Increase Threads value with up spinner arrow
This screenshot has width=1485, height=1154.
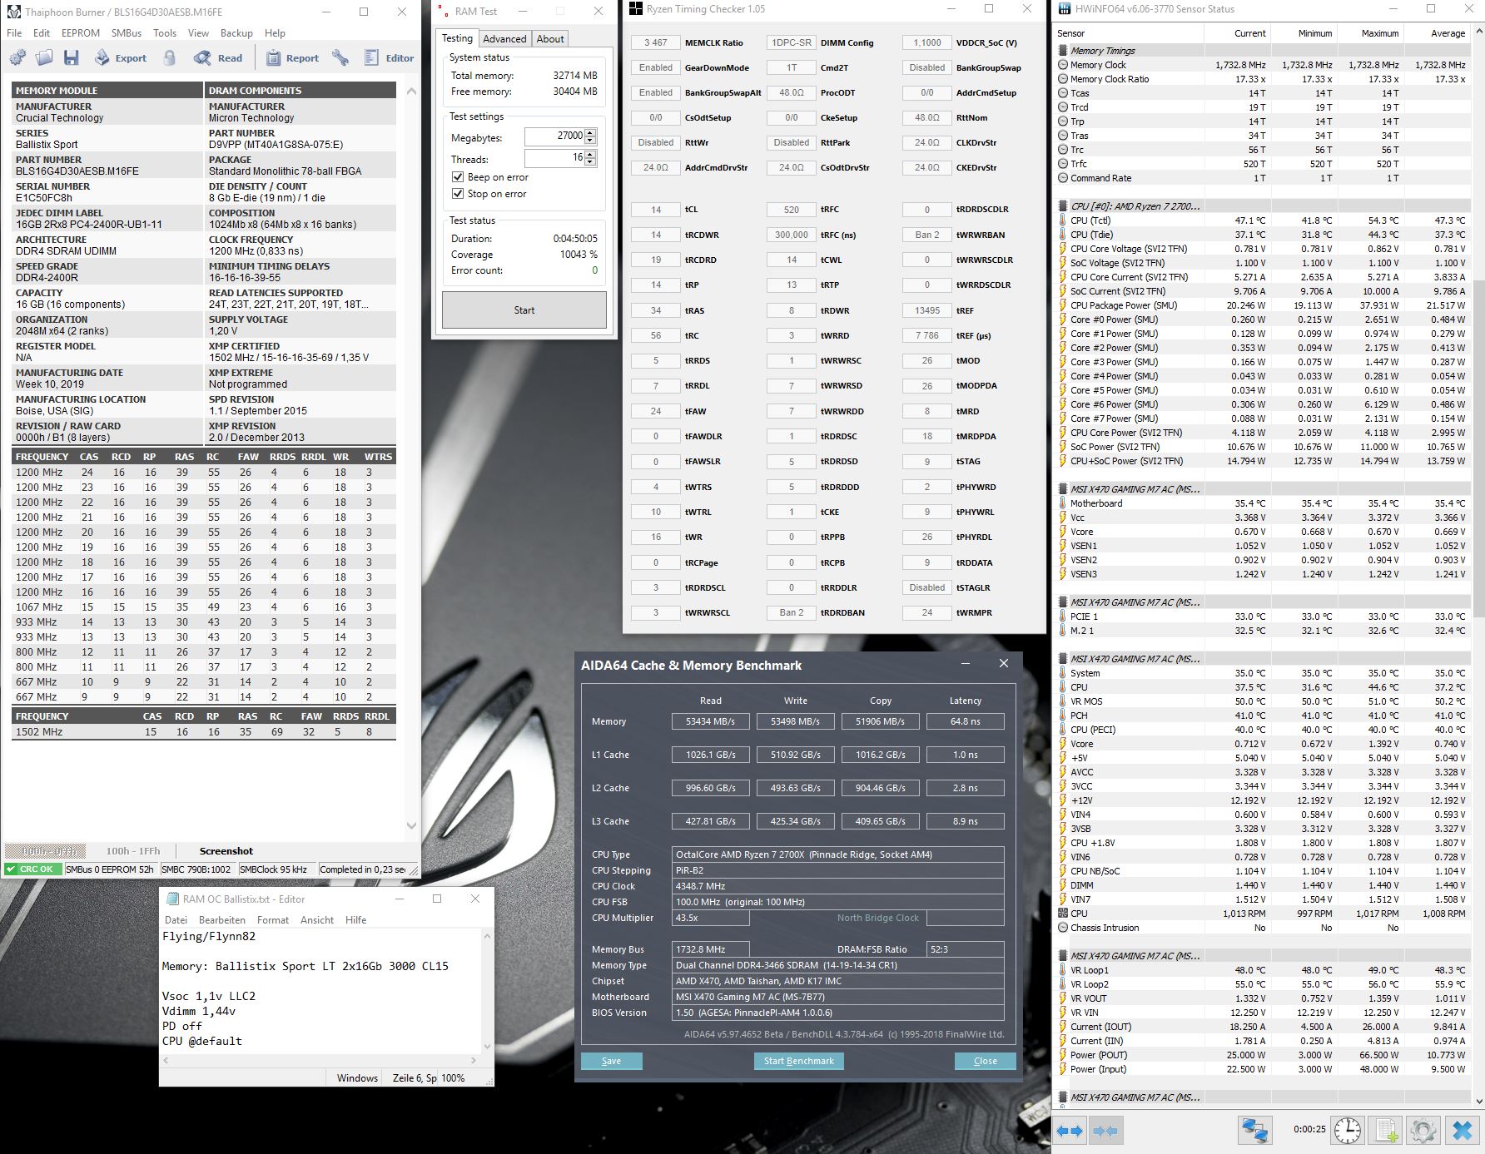click(590, 154)
